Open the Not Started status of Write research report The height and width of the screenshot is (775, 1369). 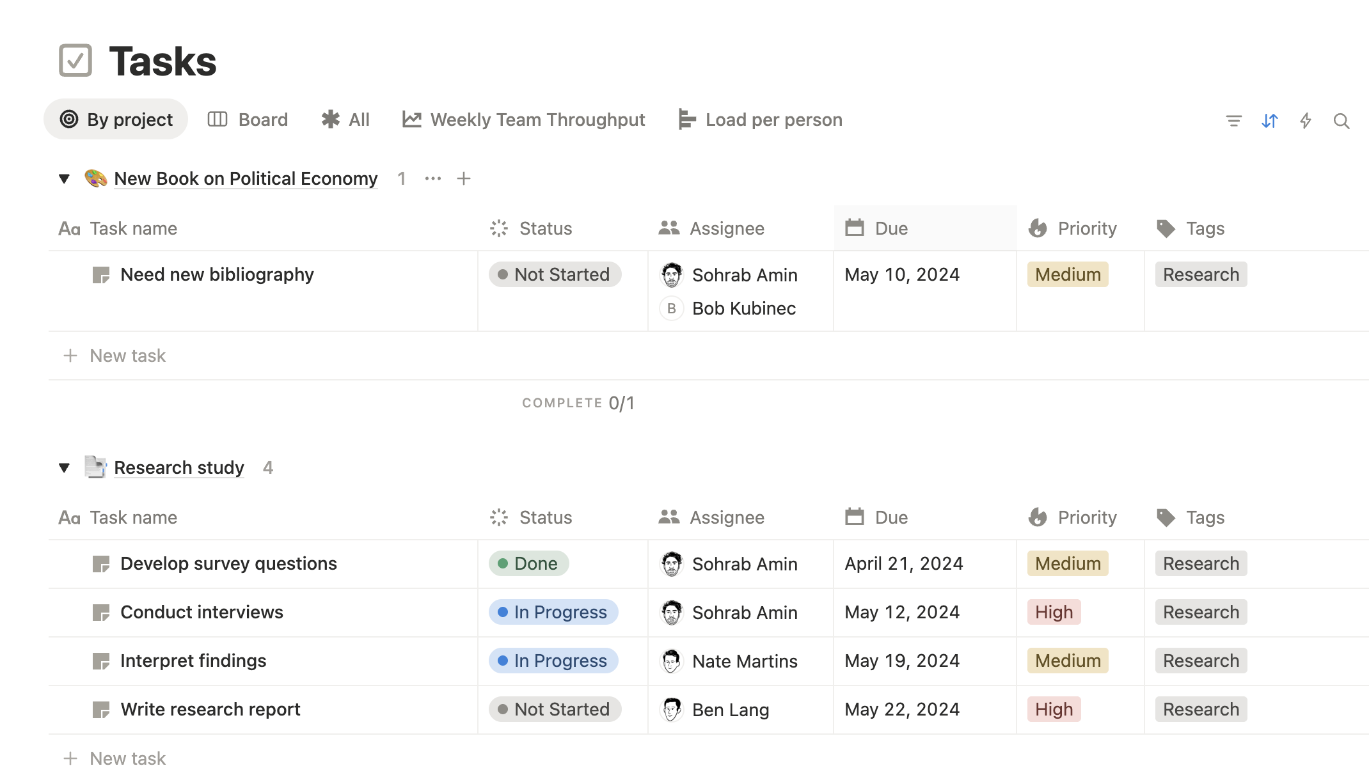(555, 709)
